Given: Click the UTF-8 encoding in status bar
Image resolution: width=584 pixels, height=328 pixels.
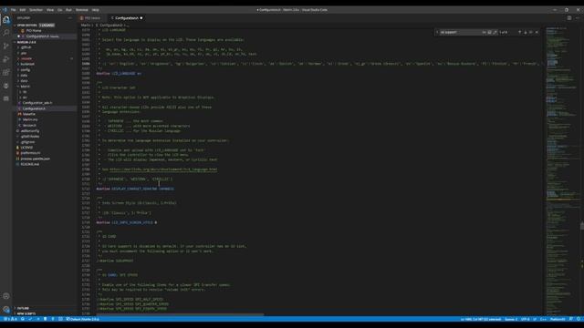Looking at the screenshot, I should point(526,319).
